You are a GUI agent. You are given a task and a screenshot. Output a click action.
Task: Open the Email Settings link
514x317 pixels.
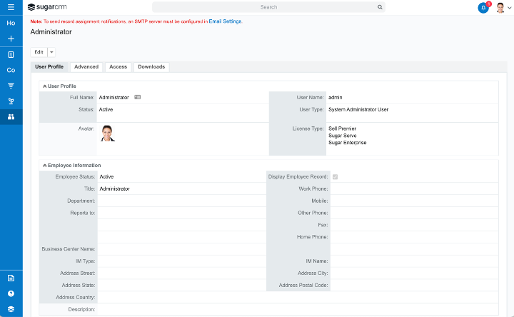pyautogui.click(x=225, y=21)
